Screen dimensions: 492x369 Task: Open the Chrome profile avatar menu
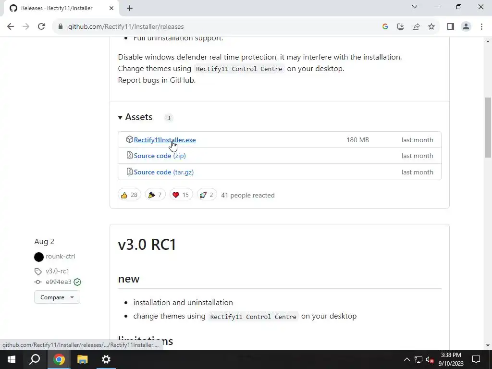click(x=466, y=27)
